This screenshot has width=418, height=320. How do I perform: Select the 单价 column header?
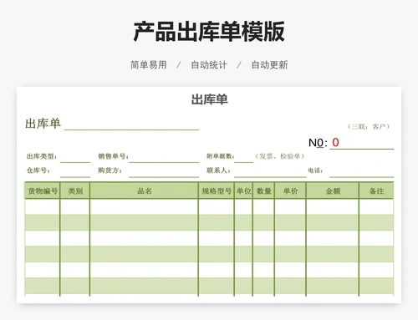pos(290,190)
